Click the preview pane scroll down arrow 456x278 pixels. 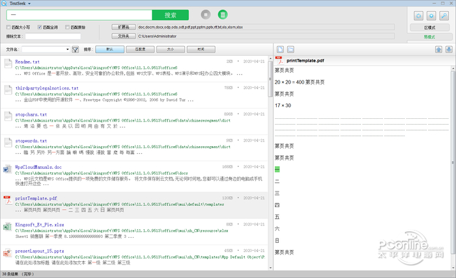453,268
